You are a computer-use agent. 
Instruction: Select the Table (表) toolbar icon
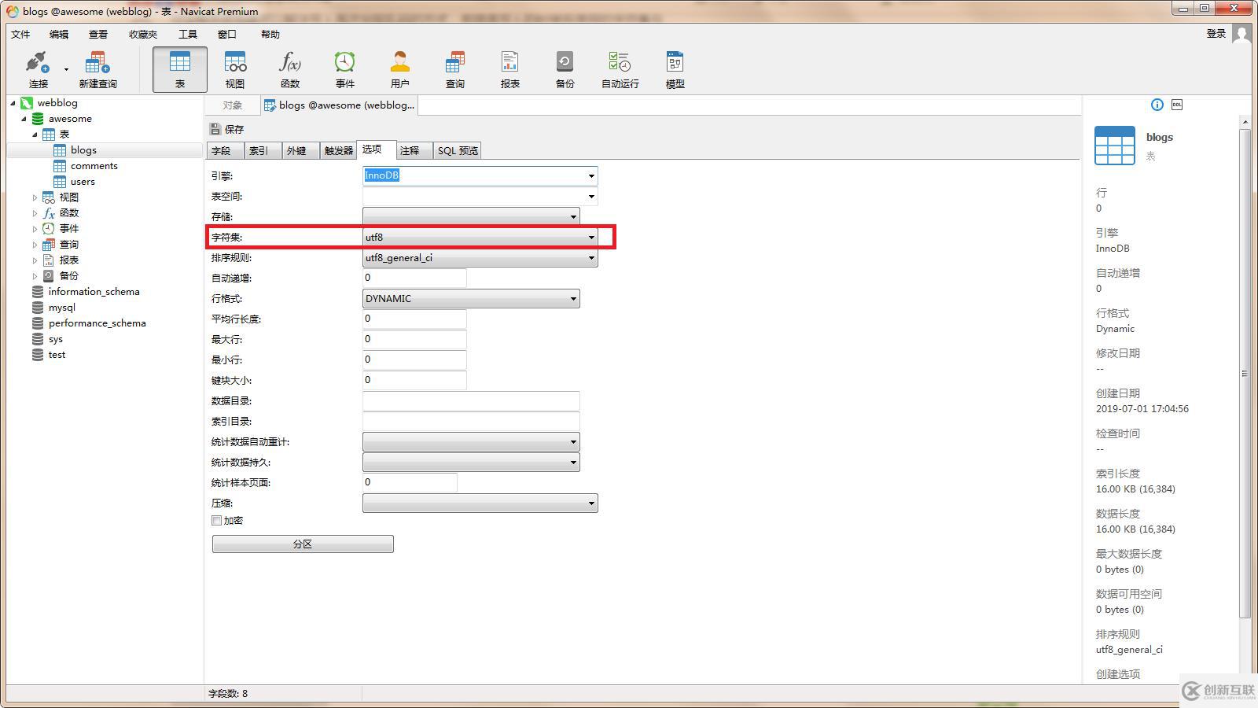tap(180, 69)
